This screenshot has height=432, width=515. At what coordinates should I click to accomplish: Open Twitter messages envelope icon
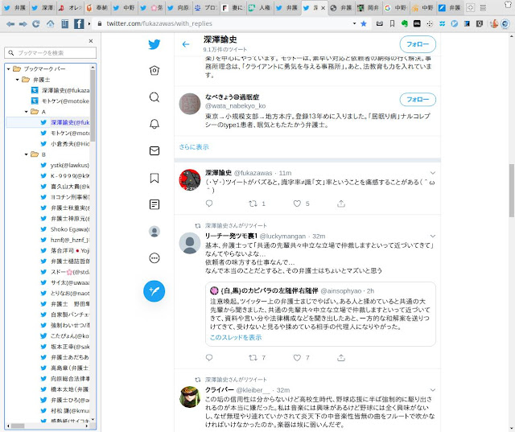[154, 150]
